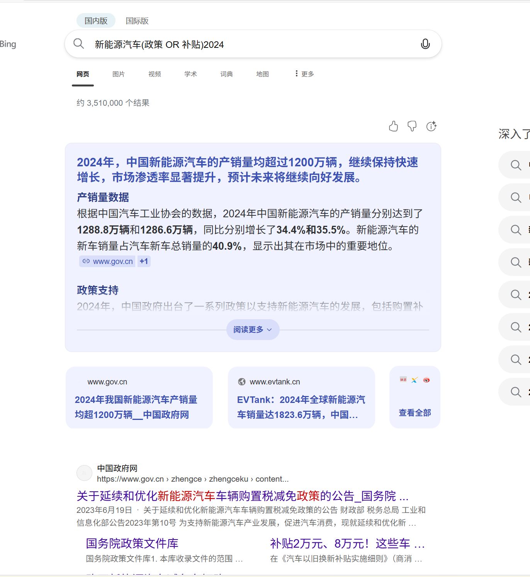Image resolution: width=530 pixels, height=577 pixels.
Task: Open the 国务院政策文件库 link
Action: pos(131,543)
